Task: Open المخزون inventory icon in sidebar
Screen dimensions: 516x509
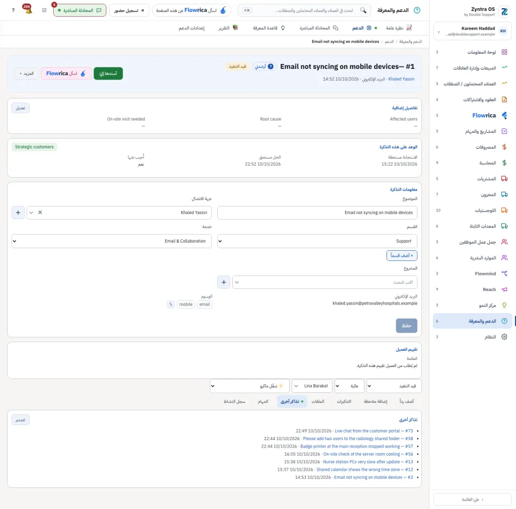Action: pyautogui.click(x=504, y=194)
